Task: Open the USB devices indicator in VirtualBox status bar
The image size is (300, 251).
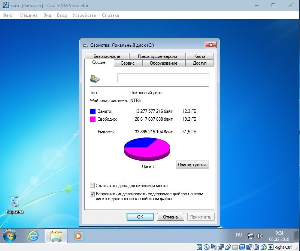Action: tap(228, 247)
